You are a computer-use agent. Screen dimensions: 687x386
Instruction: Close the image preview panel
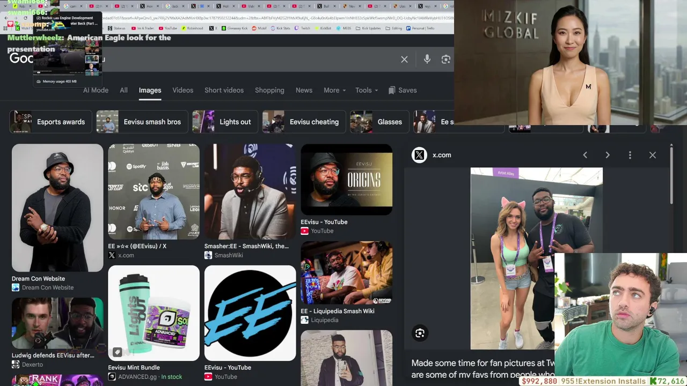tap(653, 155)
